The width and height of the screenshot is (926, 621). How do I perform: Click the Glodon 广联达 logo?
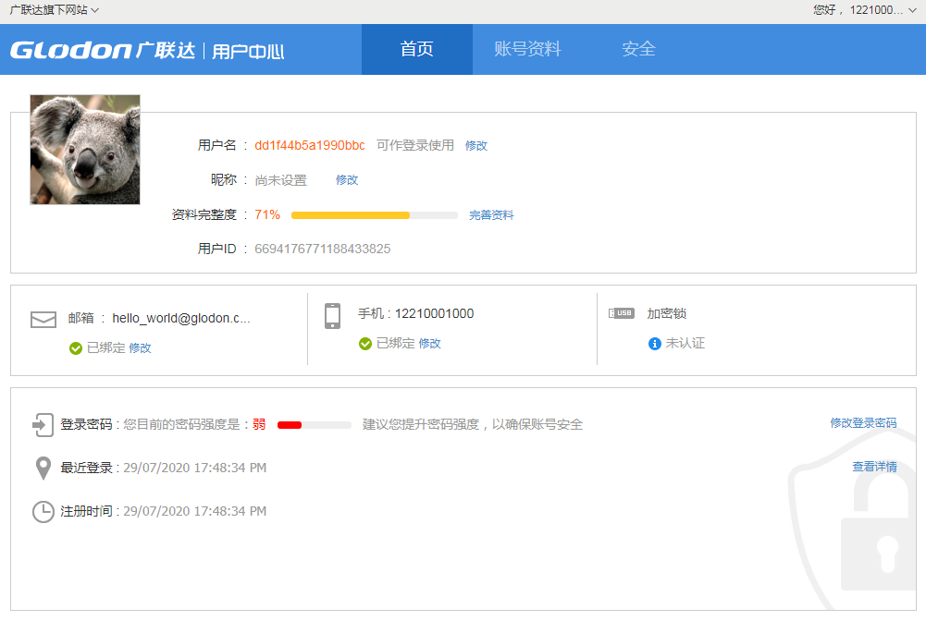coord(103,50)
